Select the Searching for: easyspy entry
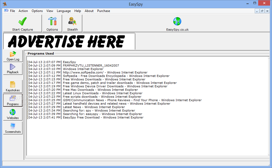This screenshot has height=168, width=272. [x=85, y=114]
